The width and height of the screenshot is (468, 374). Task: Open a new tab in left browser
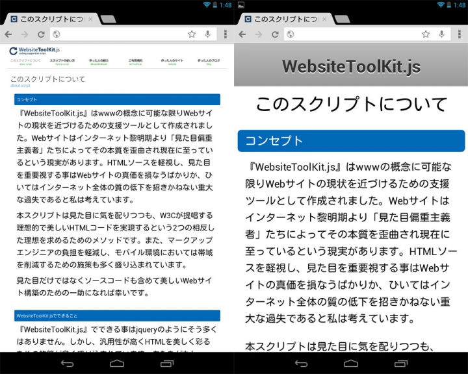click(108, 19)
